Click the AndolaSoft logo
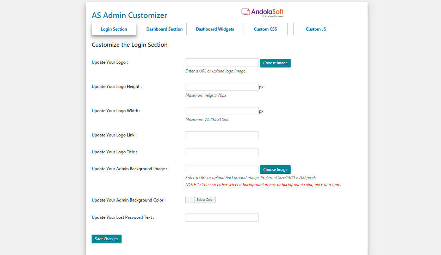The width and height of the screenshot is (441, 255). coord(262,13)
